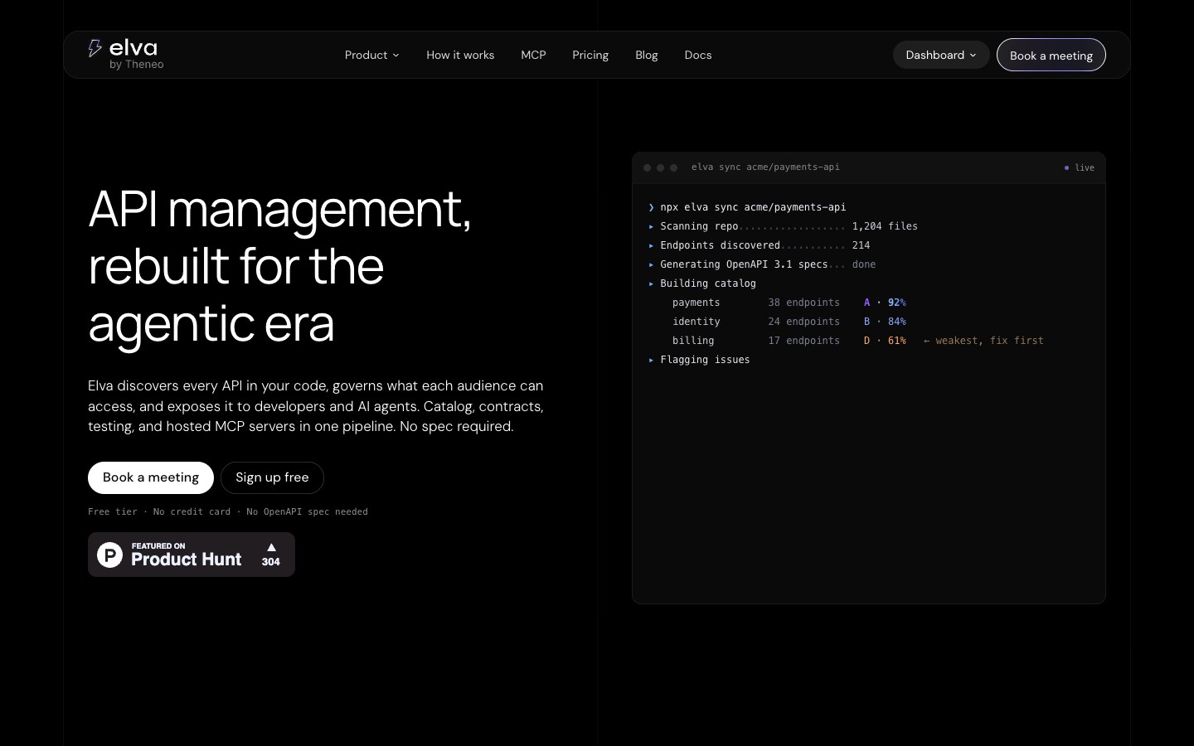1194x746 pixels.
Task: Click the 'by Theneo' text under logo
Action: (x=137, y=65)
